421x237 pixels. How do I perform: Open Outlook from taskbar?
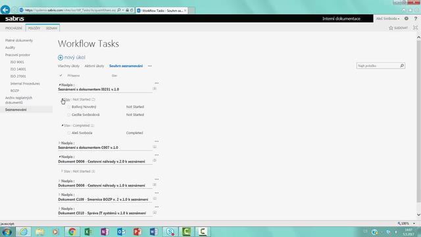(121, 232)
